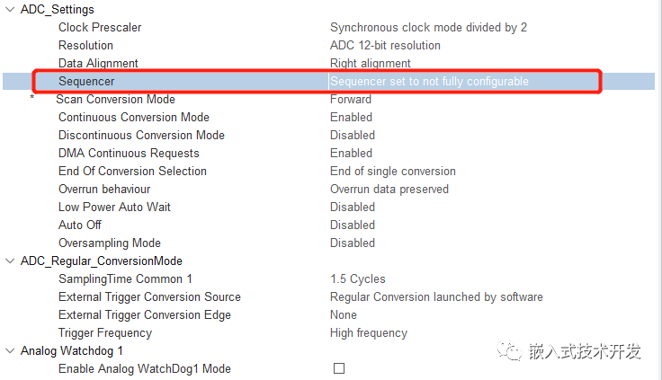Toggle Discontinuous Conversion Mode Disabled value
Viewport: 662px width, 380px height.
(353, 135)
